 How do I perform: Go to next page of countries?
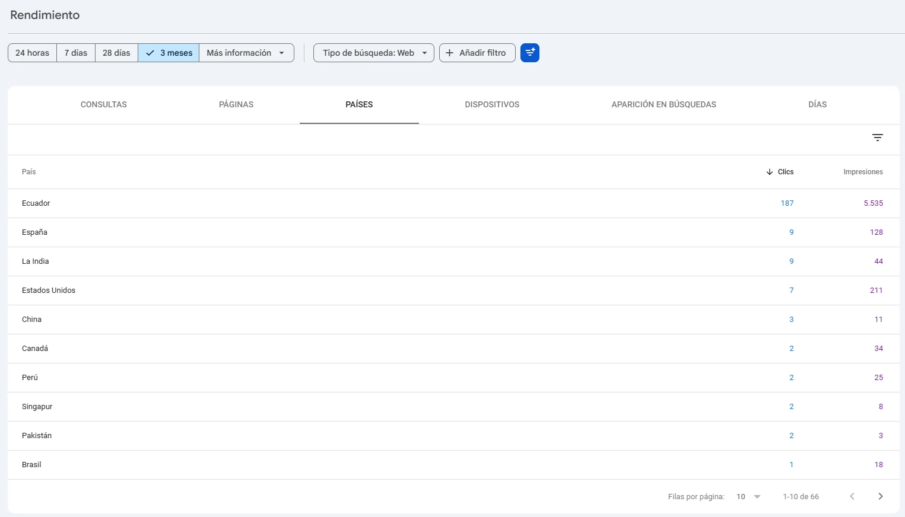[x=880, y=496]
